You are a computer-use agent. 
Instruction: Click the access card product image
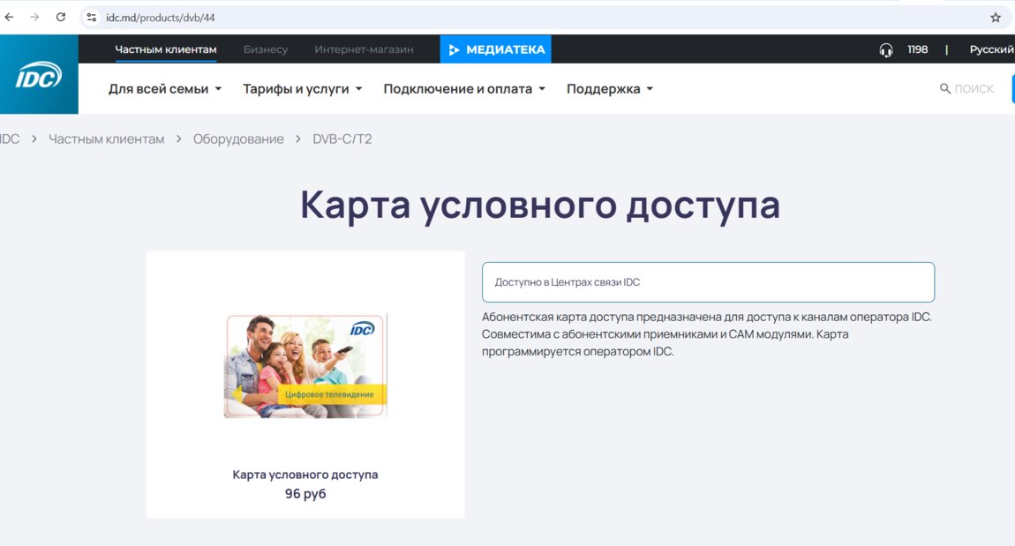click(305, 365)
